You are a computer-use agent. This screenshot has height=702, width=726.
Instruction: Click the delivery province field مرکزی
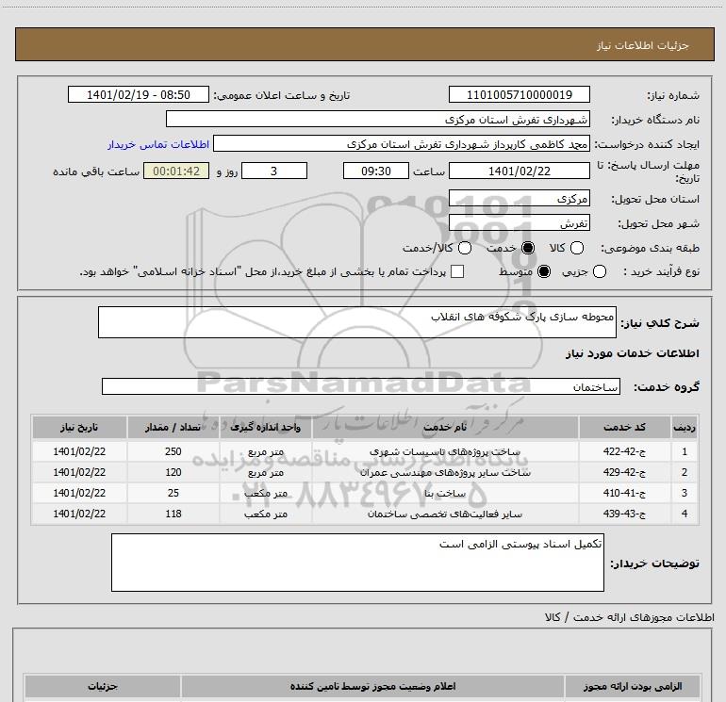(519, 199)
